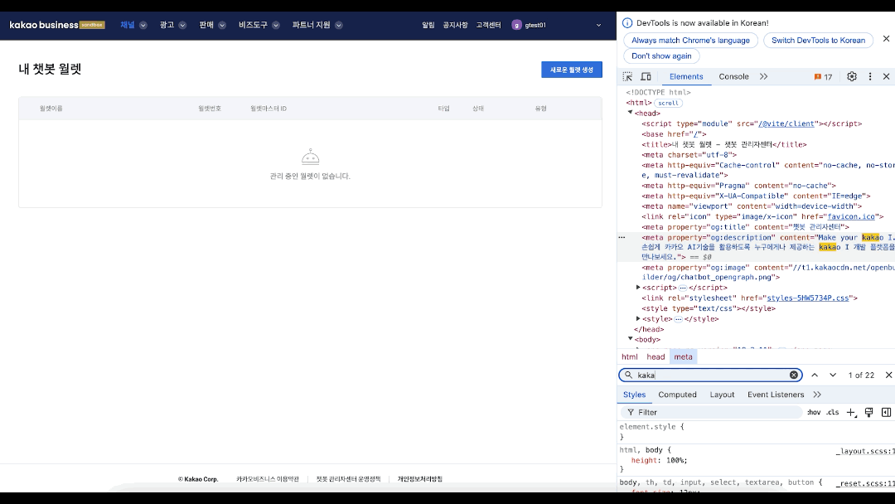Open _layout.scss source link
895x504 pixels.
[x=864, y=451]
